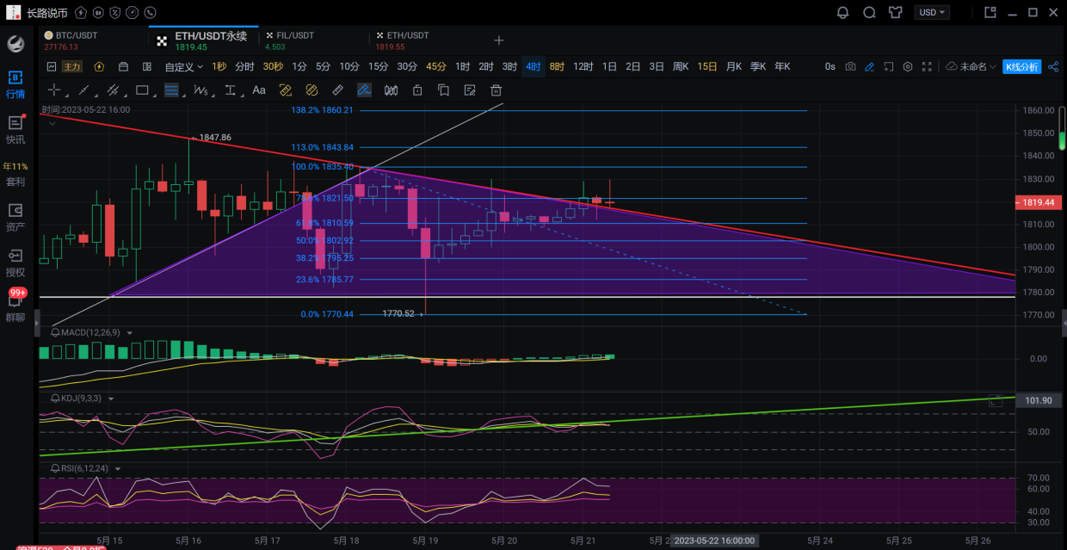Image resolution: width=1067 pixels, height=550 pixels.
Task: Click the second orange linked-drawing icon
Action: [312, 90]
